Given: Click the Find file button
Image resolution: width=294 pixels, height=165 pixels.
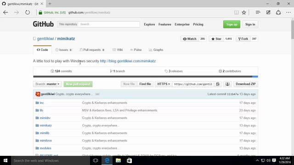Looking at the screenshot, I should [x=145, y=84].
